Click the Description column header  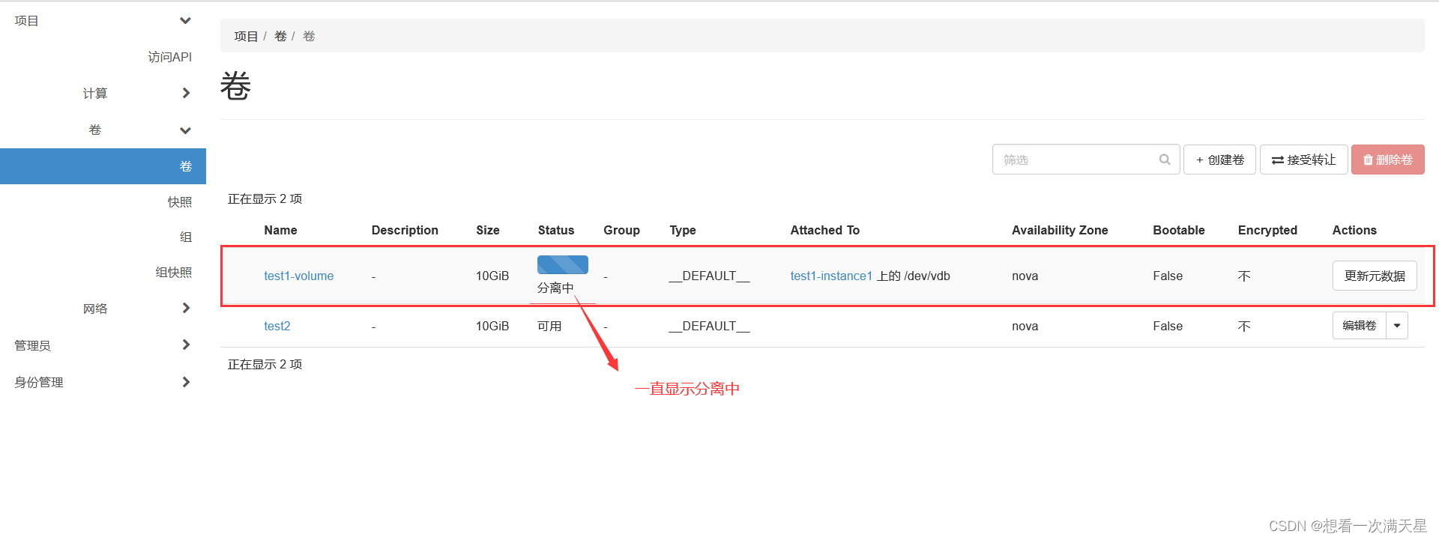[x=405, y=230]
